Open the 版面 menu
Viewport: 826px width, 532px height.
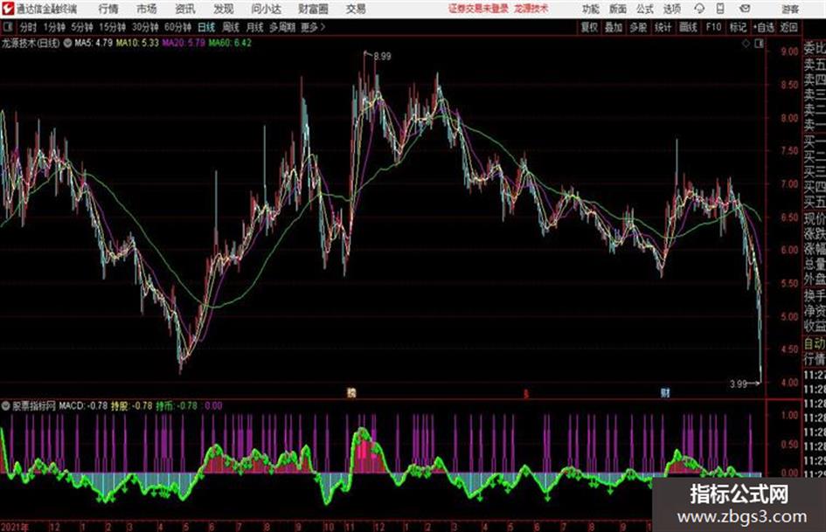point(617,9)
